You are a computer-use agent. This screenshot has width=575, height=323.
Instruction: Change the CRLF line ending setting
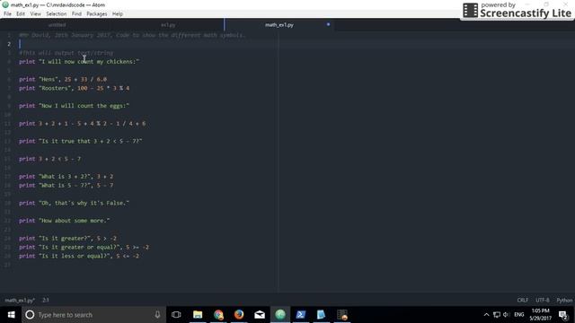point(523,301)
